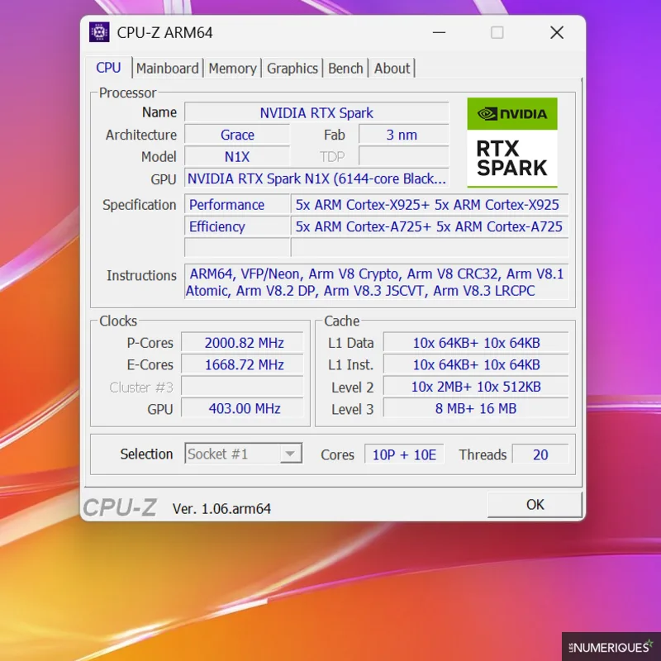This screenshot has height=661, width=661.
Task: Click the L1 Inst. cache value
Action: [x=476, y=364]
